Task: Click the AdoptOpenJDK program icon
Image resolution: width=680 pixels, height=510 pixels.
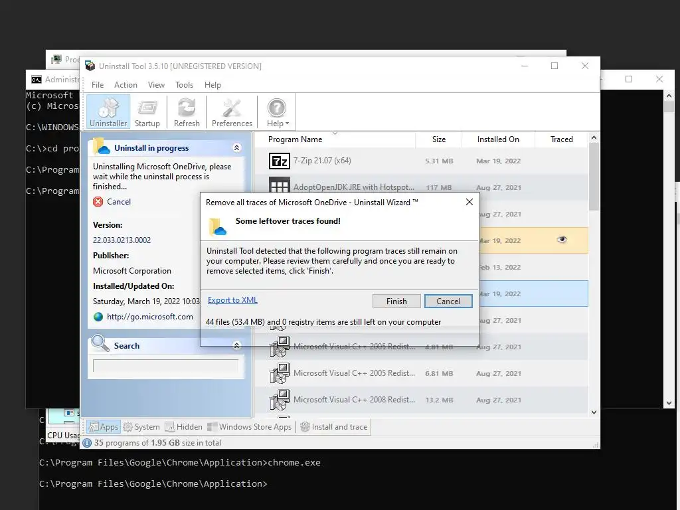Action: [280, 185]
